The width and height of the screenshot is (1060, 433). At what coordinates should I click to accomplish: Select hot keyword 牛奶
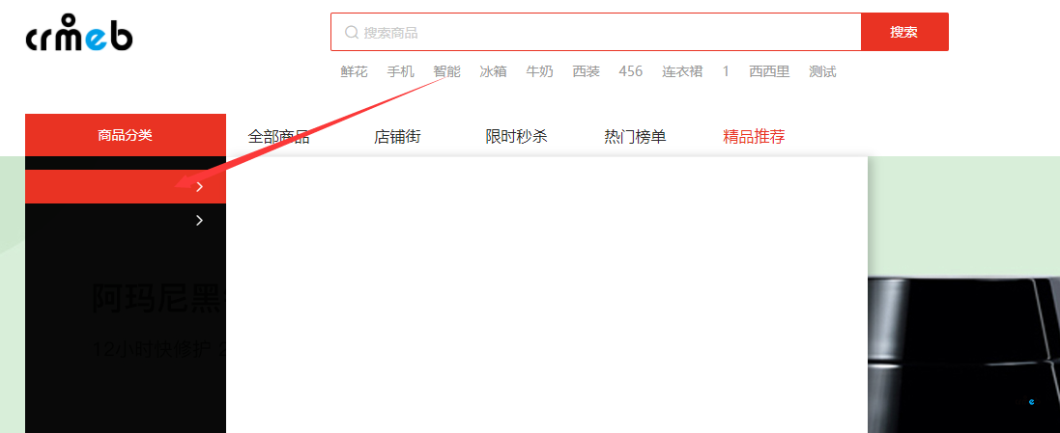pos(540,71)
